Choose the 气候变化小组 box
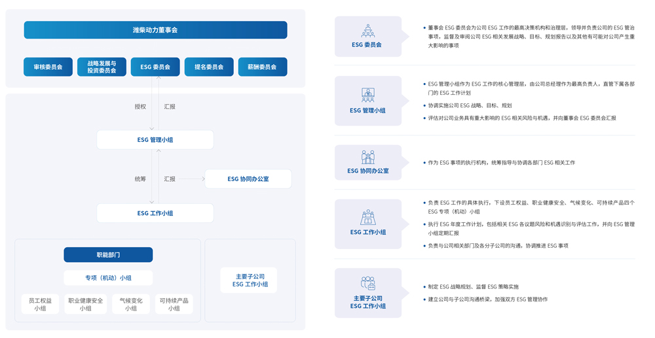655x338 pixels. 131,305
